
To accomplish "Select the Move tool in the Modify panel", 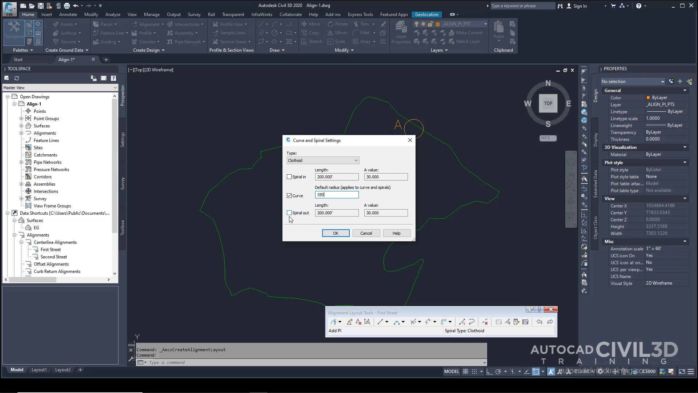I will pyautogui.click(x=311, y=24).
